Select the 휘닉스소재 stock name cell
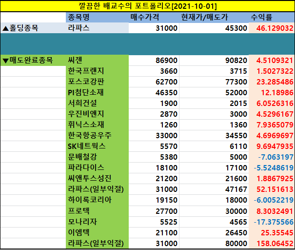The height and width of the screenshot is (250, 295). point(97,125)
